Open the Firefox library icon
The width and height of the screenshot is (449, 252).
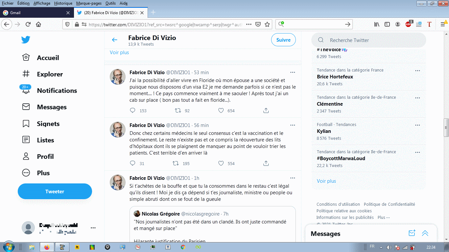pyautogui.click(x=377, y=24)
